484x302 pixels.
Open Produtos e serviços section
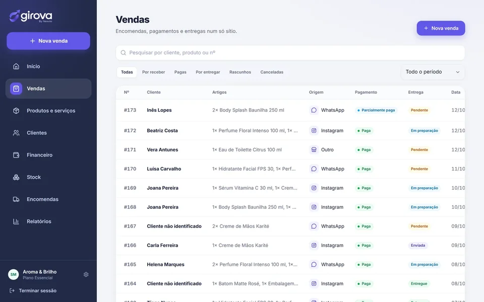(48, 111)
